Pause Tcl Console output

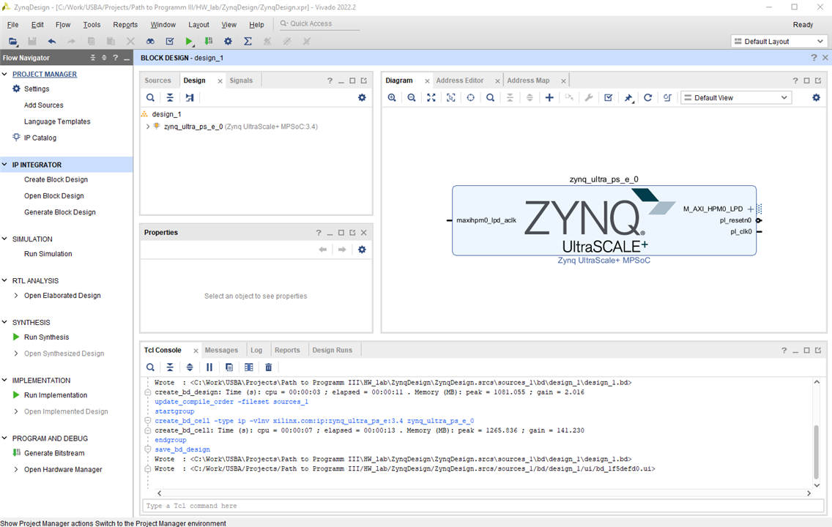[209, 367]
